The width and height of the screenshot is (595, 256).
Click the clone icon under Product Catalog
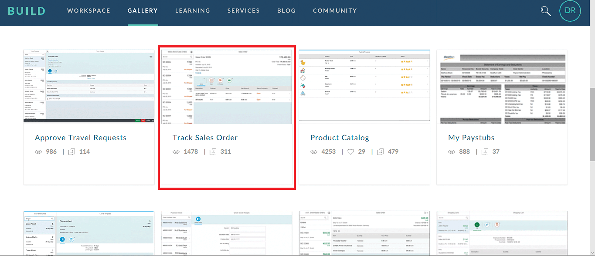(381, 152)
